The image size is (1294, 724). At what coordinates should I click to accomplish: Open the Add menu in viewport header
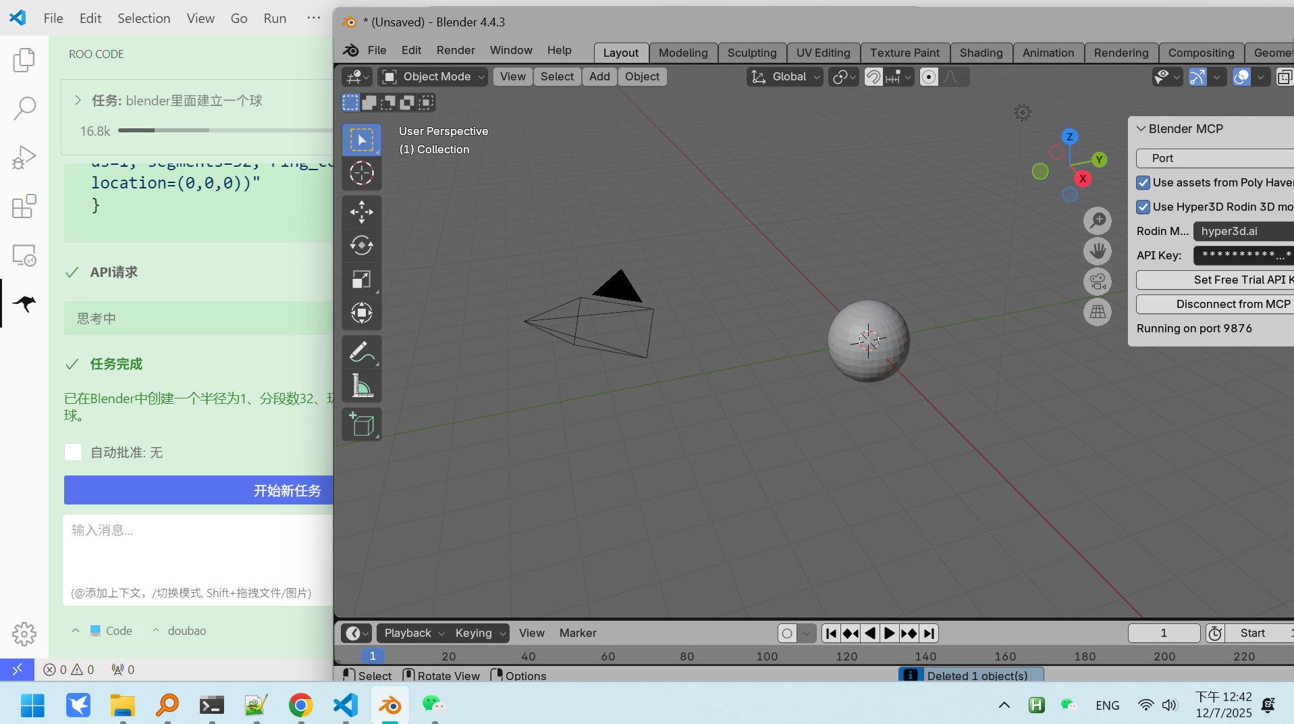point(599,77)
